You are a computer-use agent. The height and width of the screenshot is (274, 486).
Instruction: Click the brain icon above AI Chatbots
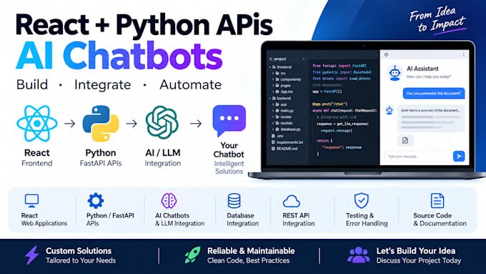pyautogui.click(x=169, y=200)
